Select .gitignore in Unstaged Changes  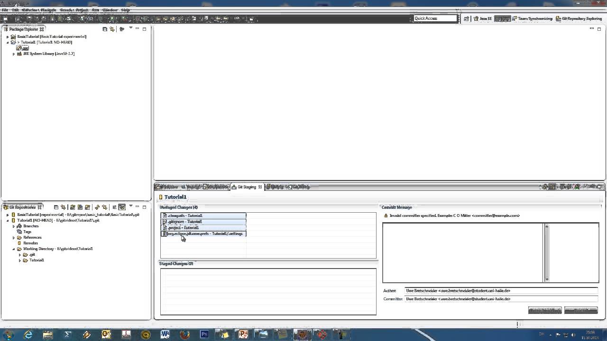click(203, 222)
